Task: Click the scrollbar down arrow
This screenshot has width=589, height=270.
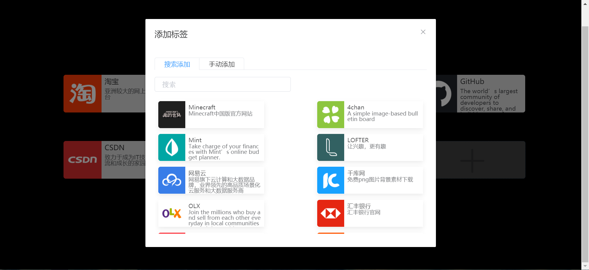Action: pos(585,266)
